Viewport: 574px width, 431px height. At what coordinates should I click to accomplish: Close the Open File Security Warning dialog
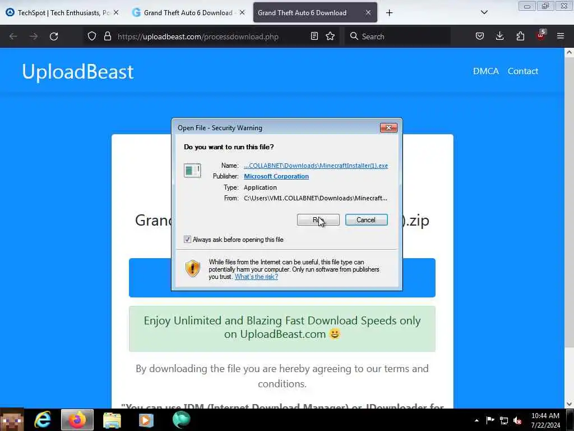pyautogui.click(x=388, y=127)
